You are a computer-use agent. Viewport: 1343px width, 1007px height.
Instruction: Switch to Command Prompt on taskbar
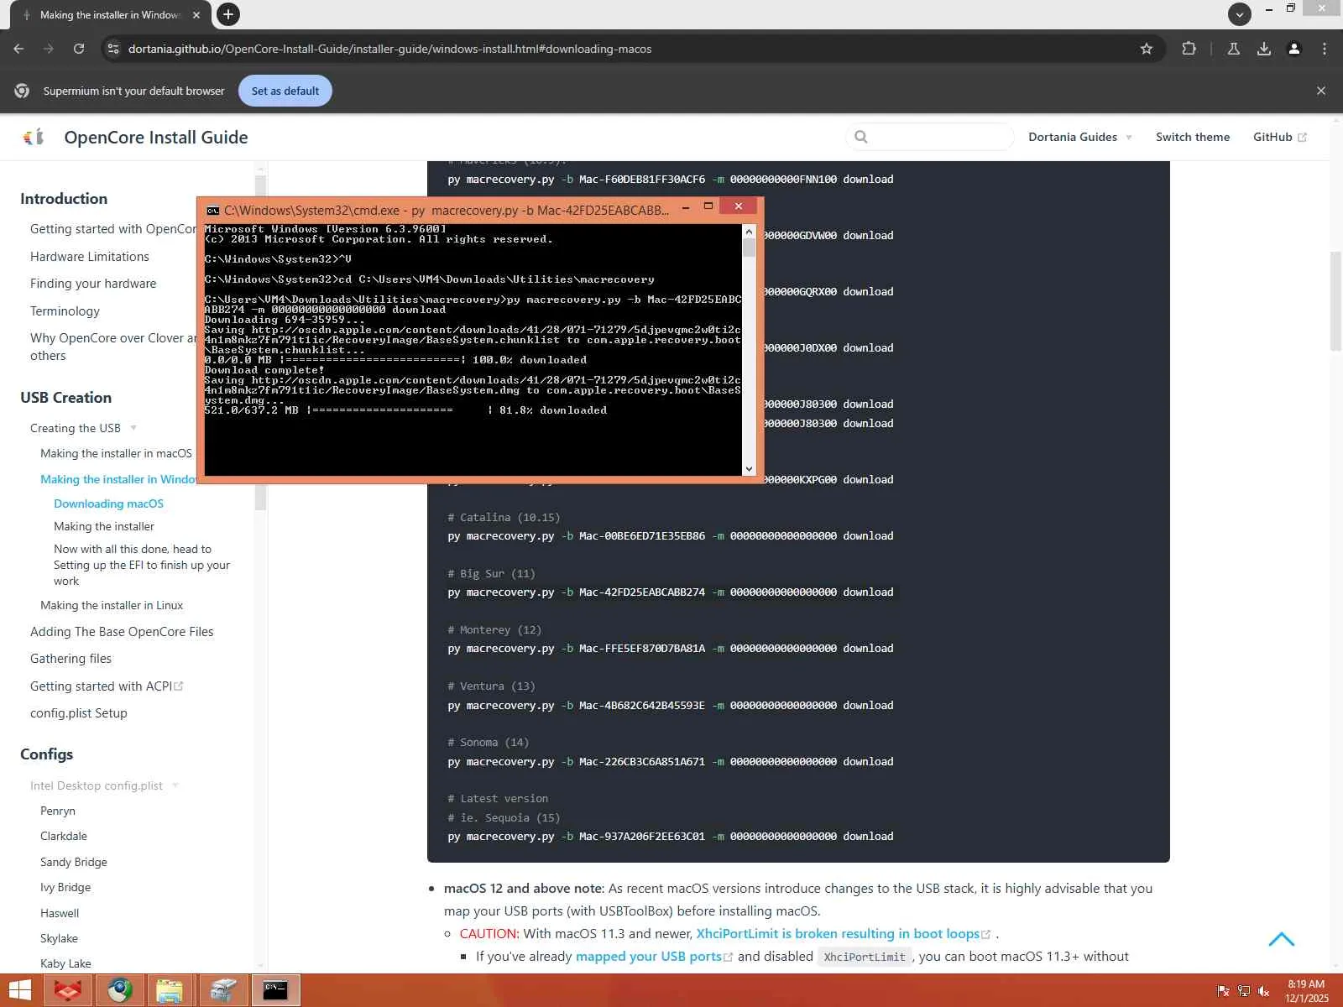pos(275,991)
